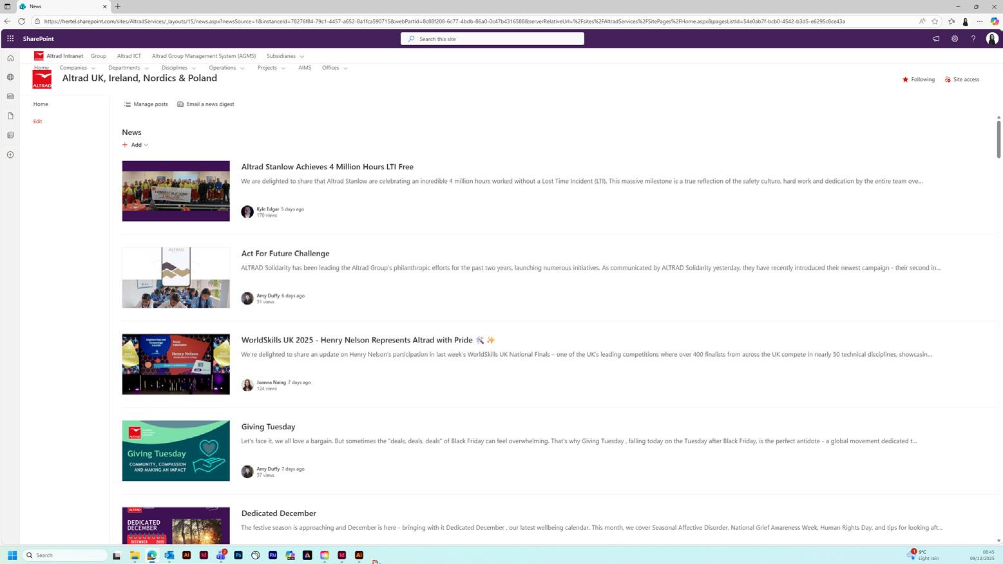The image size is (1003, 564).
Task: Open the Giving Tuesday thumbnail image
Action: tap(176, 451)
